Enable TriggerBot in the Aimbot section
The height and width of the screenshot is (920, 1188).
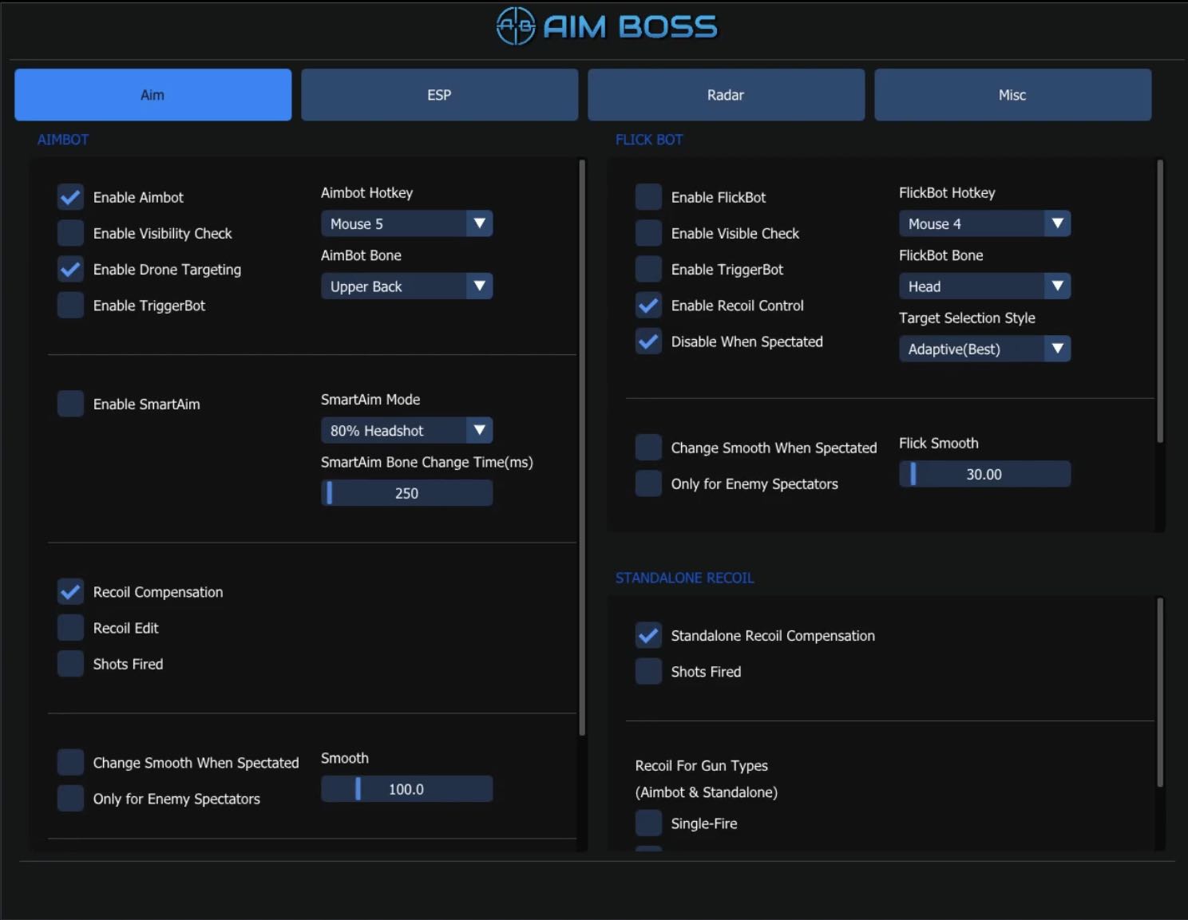[70, 305]
